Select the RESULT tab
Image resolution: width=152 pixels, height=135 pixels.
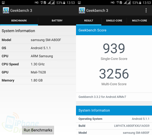click(89, 21)
